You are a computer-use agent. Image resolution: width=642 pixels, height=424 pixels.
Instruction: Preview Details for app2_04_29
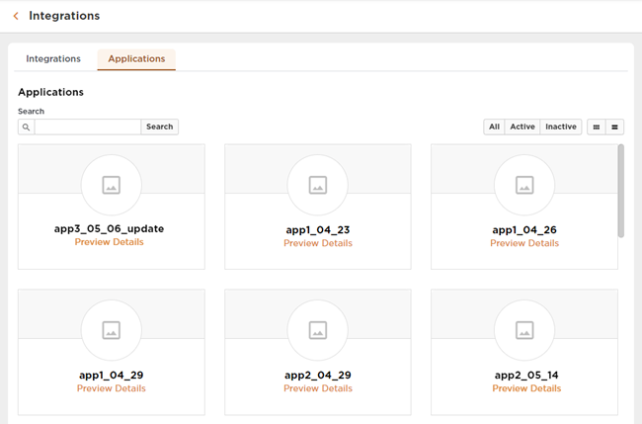point(318,388)
